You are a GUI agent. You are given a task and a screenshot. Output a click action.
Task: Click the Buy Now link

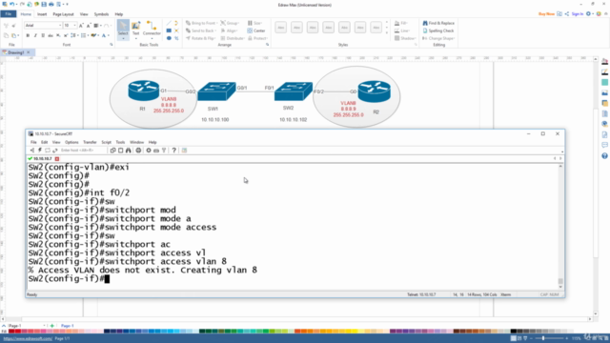pyautogui.click(x=546, y=14)
